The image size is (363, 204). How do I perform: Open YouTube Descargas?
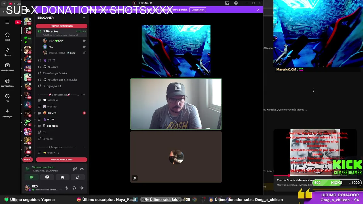pyautogui.click(x=7, y=113)
